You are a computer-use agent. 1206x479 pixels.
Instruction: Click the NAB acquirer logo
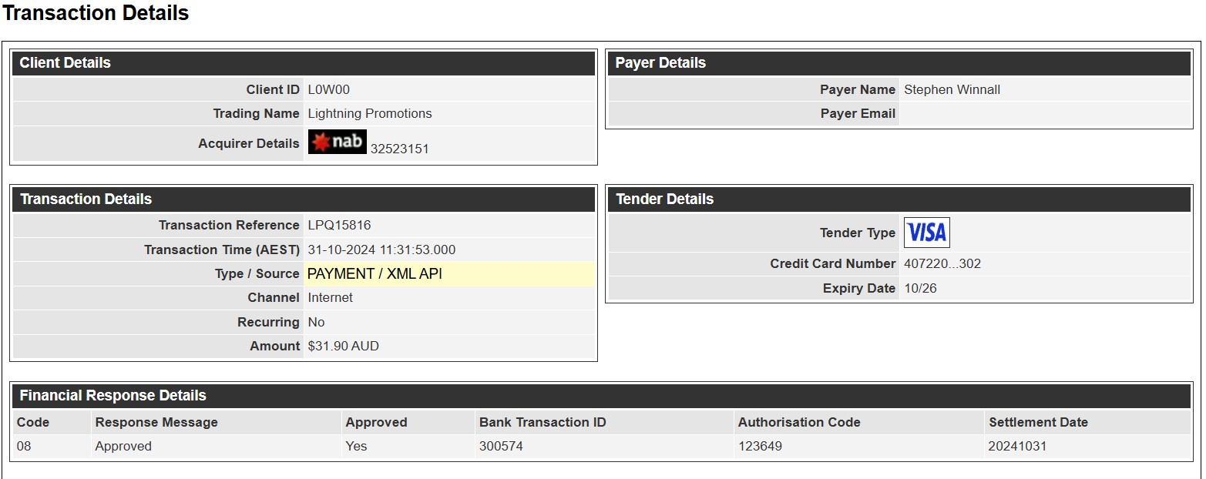[x=337, y=142]
